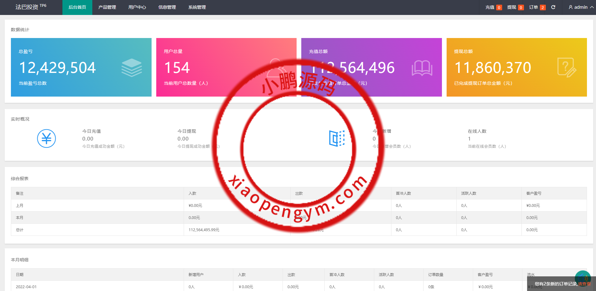Expand the admin dropdown chevron
This screenshot has height=291, width=596.
pyautogui.click(x=592, y=7)
